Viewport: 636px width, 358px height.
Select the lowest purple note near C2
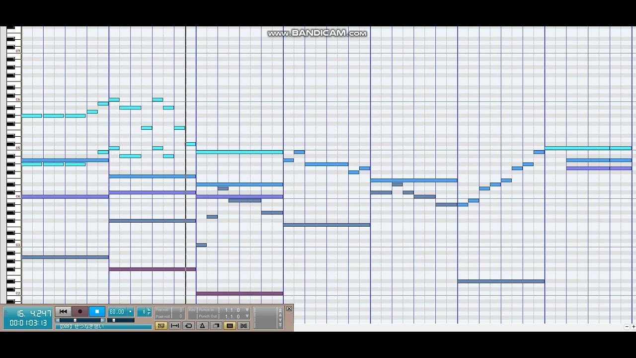point(239,293)
